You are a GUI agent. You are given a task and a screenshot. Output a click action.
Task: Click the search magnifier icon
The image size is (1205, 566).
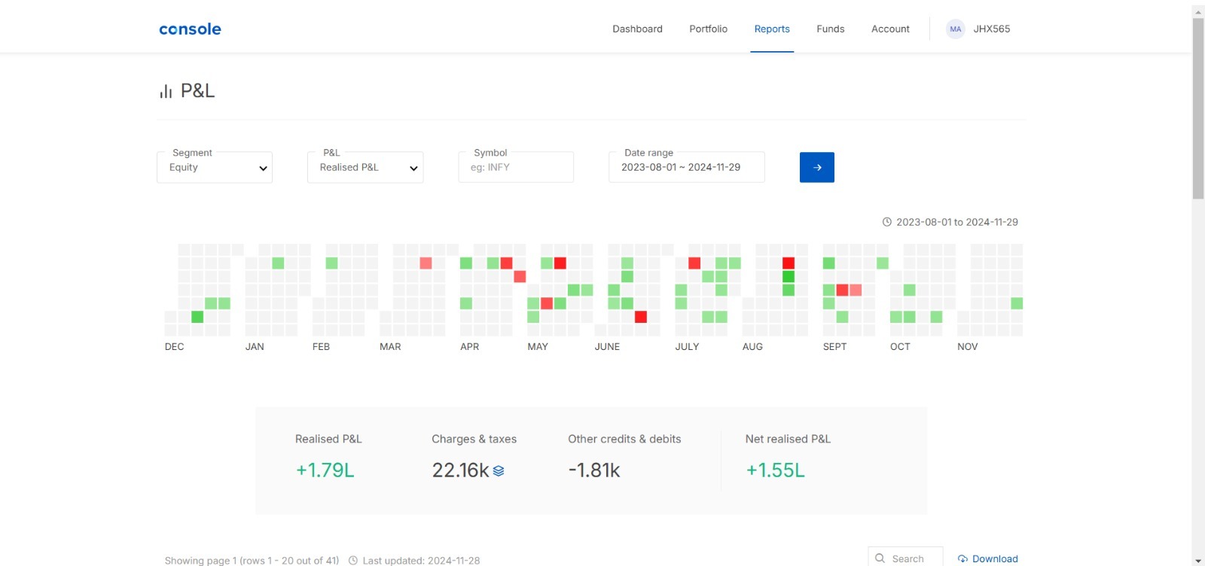880,558
